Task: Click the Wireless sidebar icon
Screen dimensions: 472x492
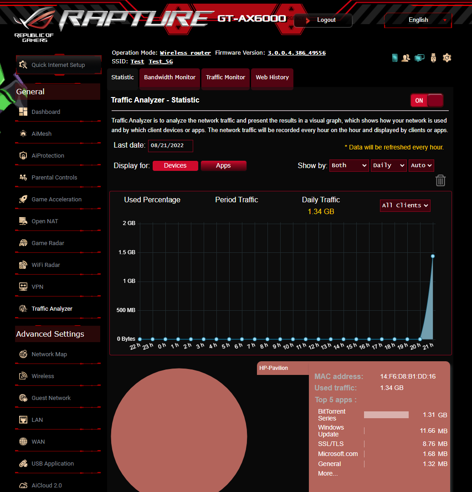Action: coord(23,376)
